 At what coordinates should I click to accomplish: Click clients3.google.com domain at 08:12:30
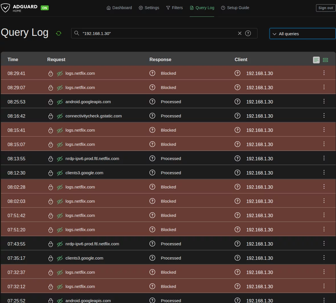(84, 173)
